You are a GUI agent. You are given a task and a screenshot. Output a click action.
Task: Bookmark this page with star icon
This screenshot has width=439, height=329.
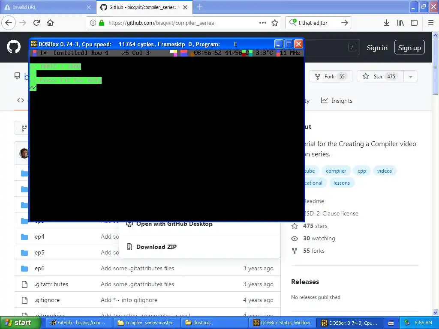[275, 23]
